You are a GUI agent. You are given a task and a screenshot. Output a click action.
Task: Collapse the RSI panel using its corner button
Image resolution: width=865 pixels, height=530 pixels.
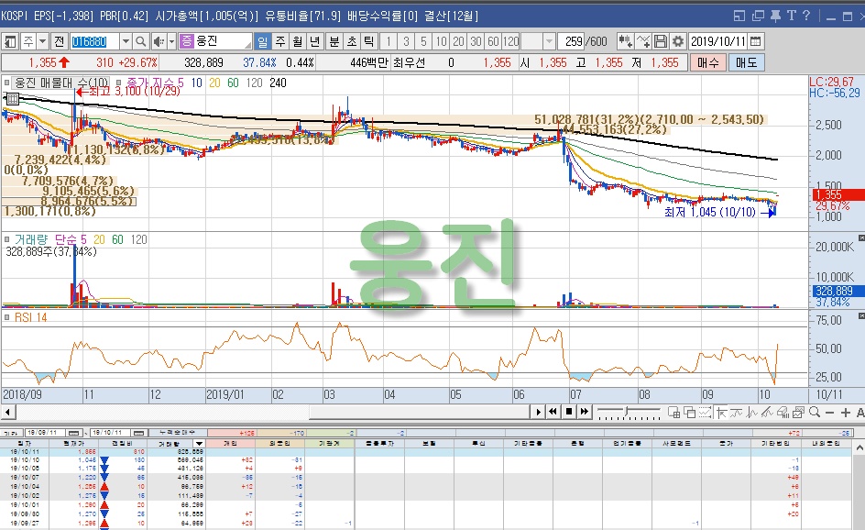coord(861,315)
